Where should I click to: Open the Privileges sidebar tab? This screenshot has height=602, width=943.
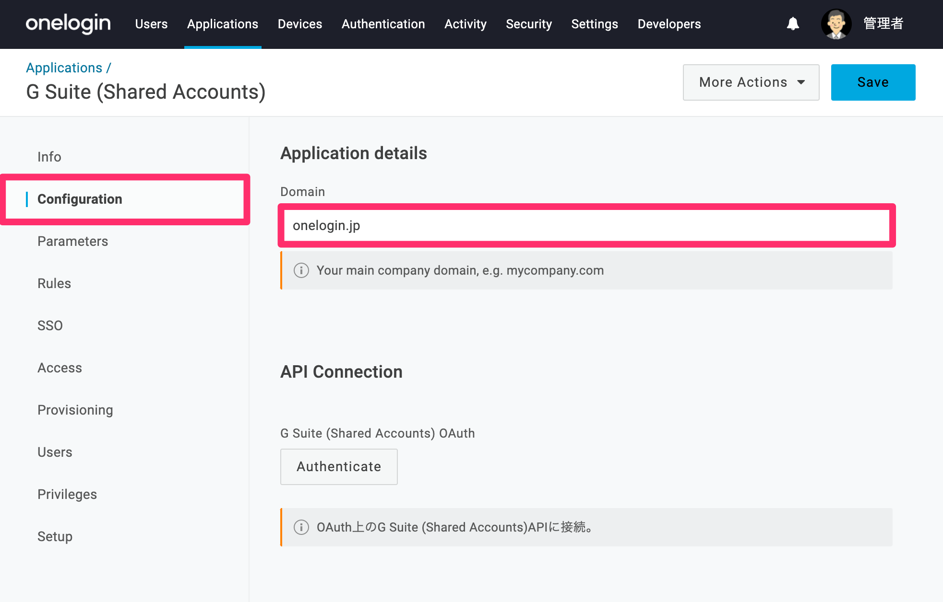point(67,494)
